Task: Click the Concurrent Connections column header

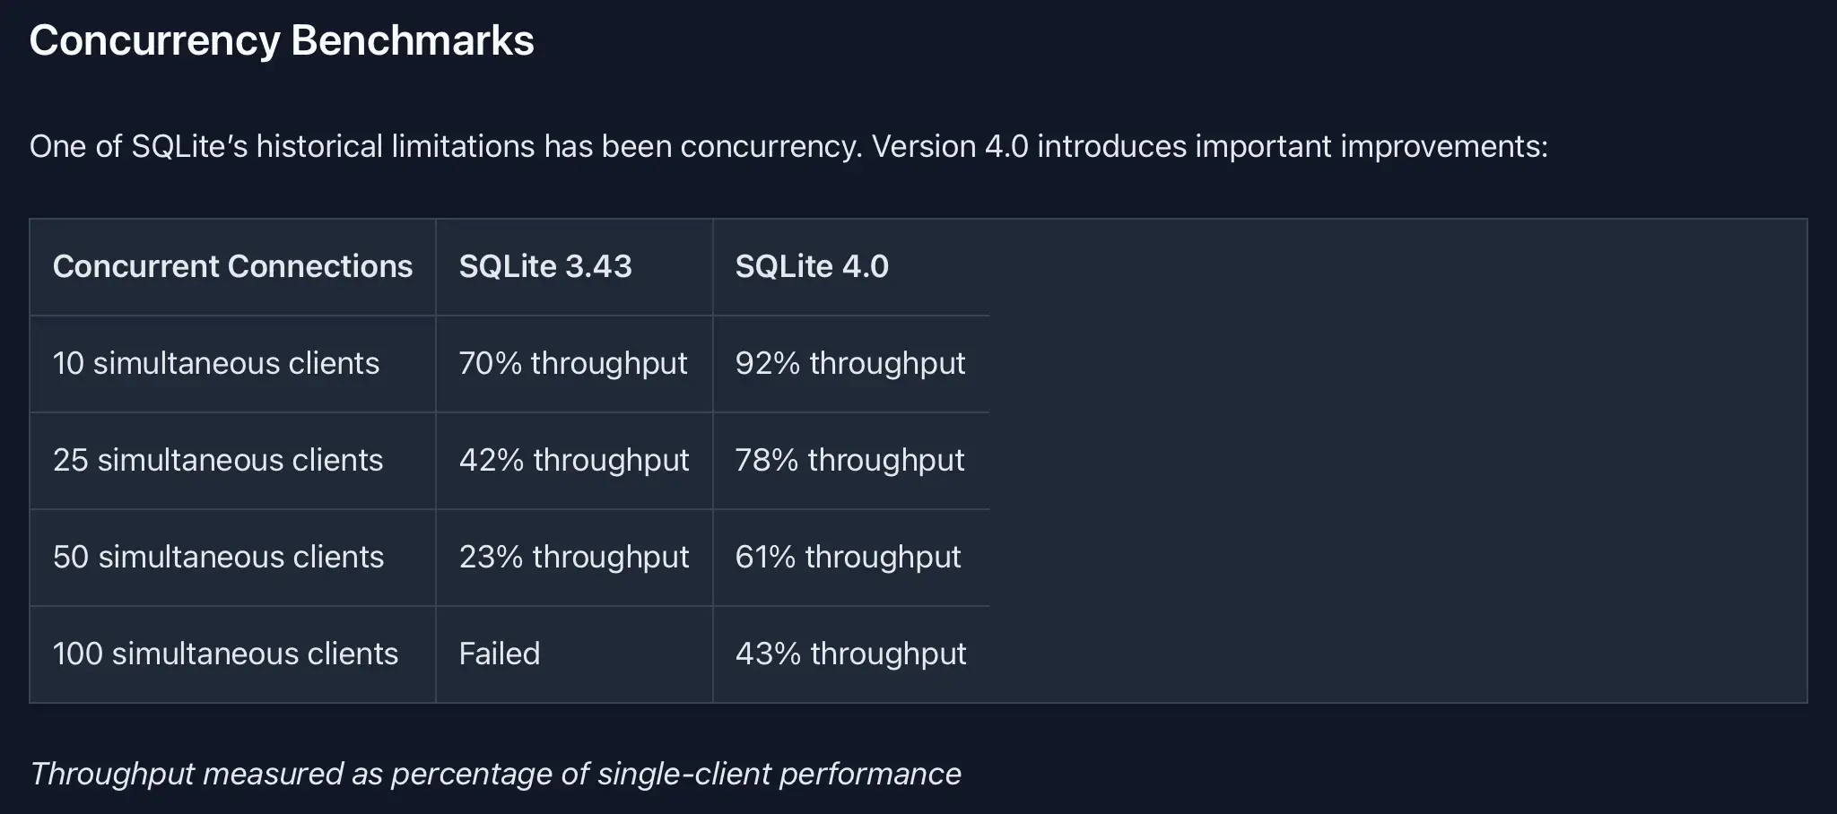Action: point(232,267)
